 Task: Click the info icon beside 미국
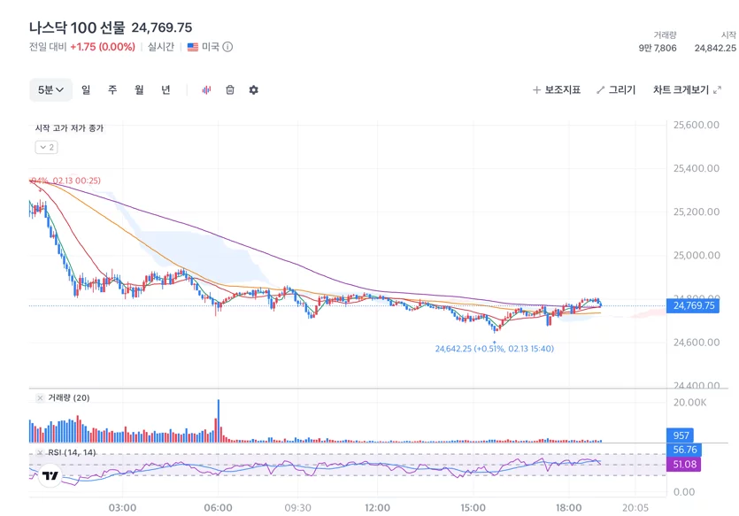[x=227, y=47]
